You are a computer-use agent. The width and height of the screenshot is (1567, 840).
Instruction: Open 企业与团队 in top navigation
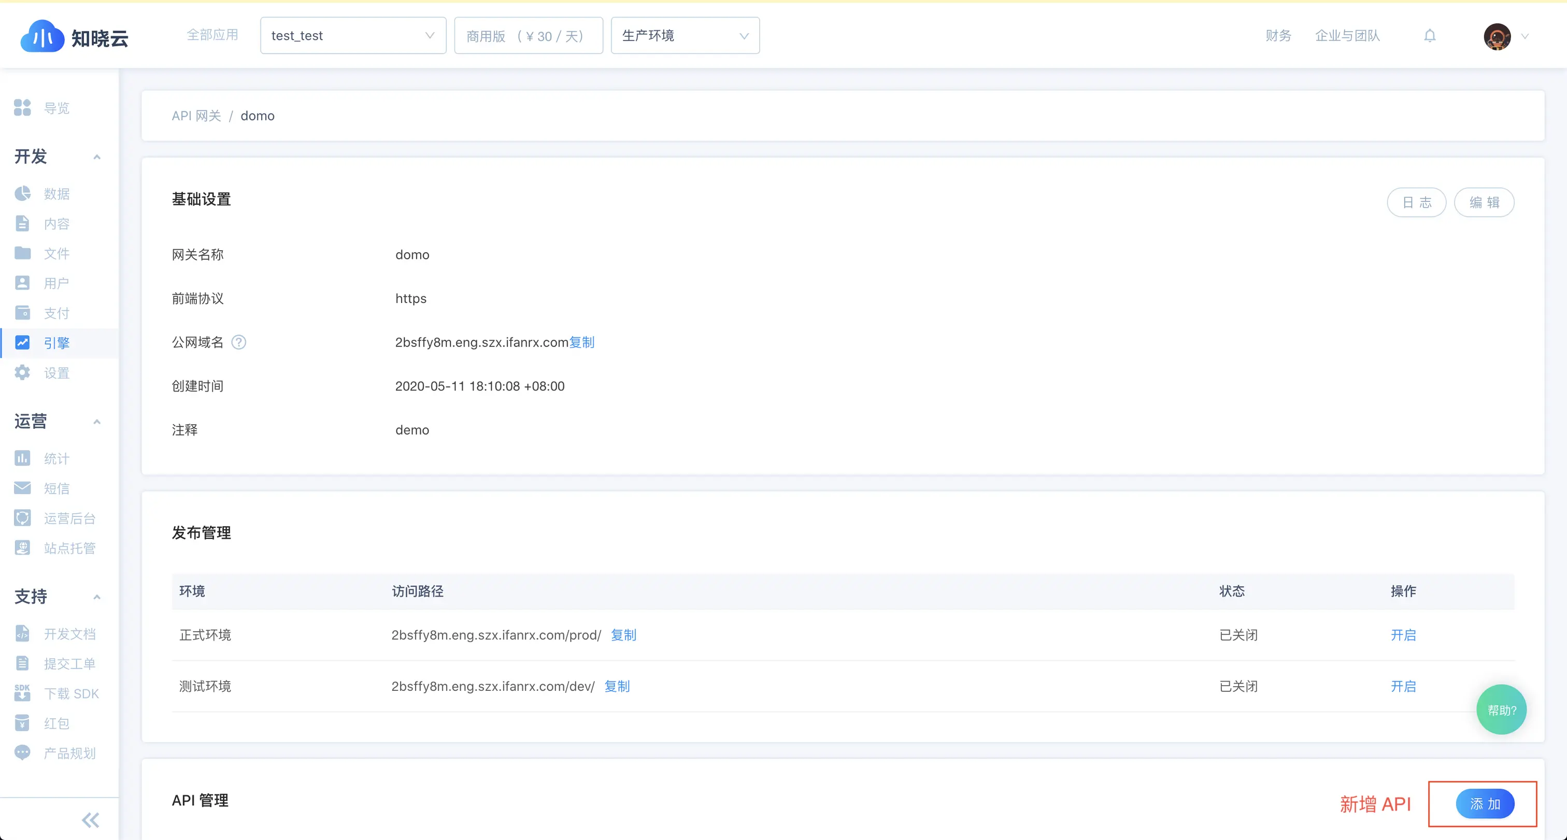pos(1347,36)
